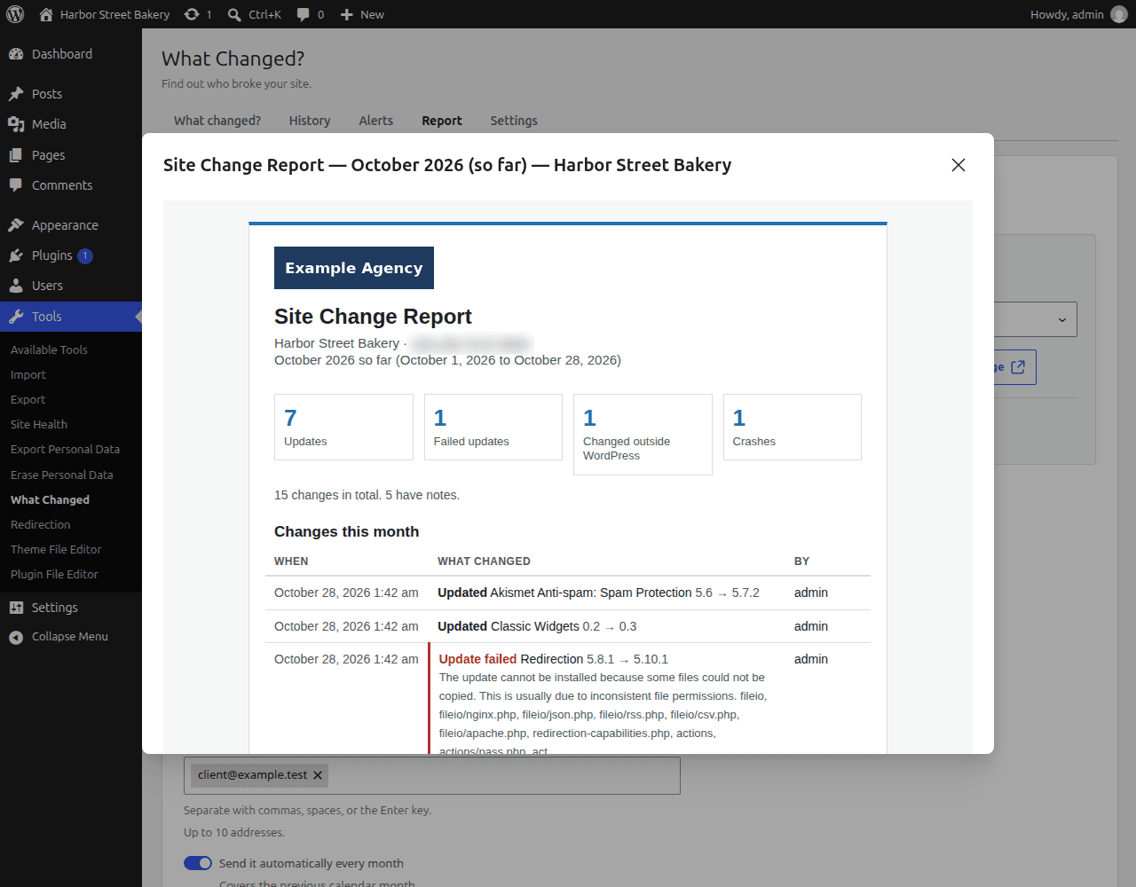Open Redirection under Tools
This screenshot has height=887, width=1136.
41,525
